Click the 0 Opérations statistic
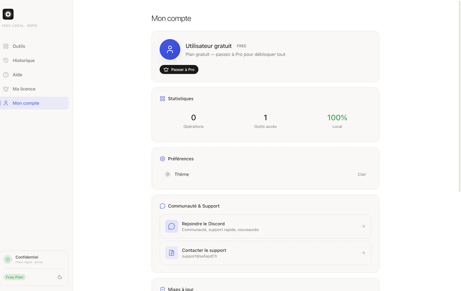461x291 pixels. pos(194,121)
